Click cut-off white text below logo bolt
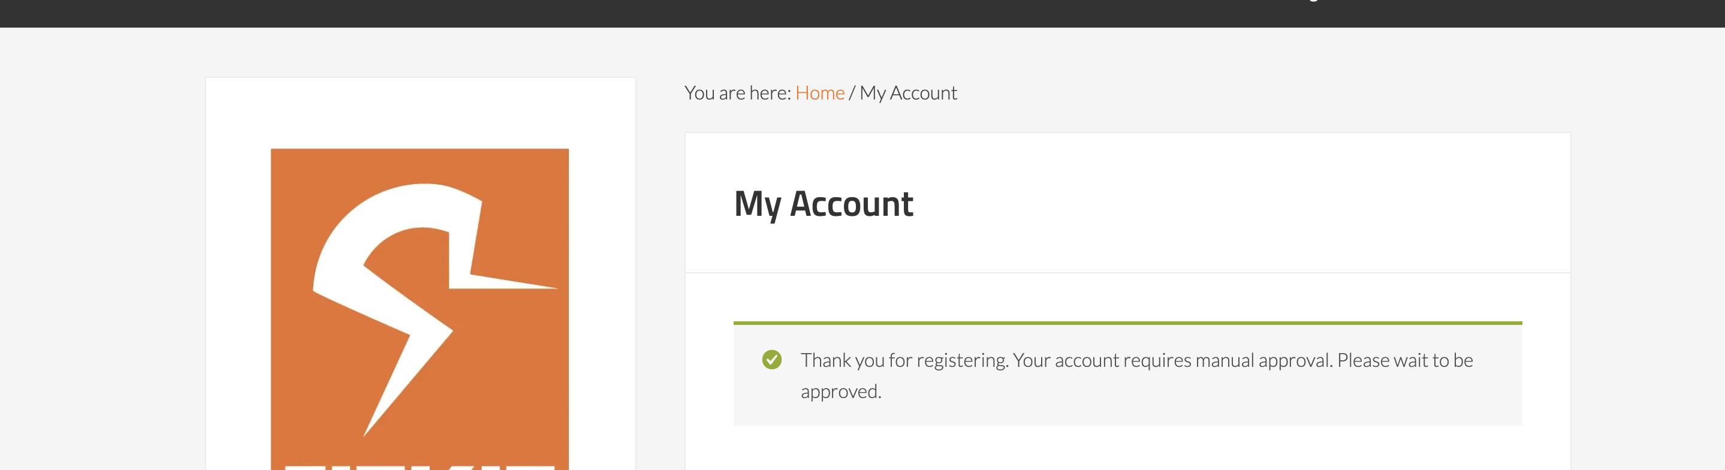Viewport: 1725px width, 470px height. click(x=419, y=466)
